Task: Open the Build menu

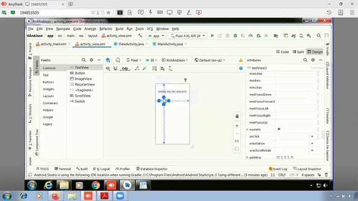Action: click(119, 28)
